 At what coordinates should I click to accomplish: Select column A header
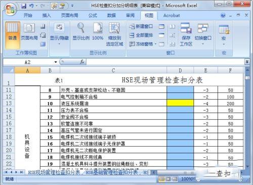[x=28, y=70]
